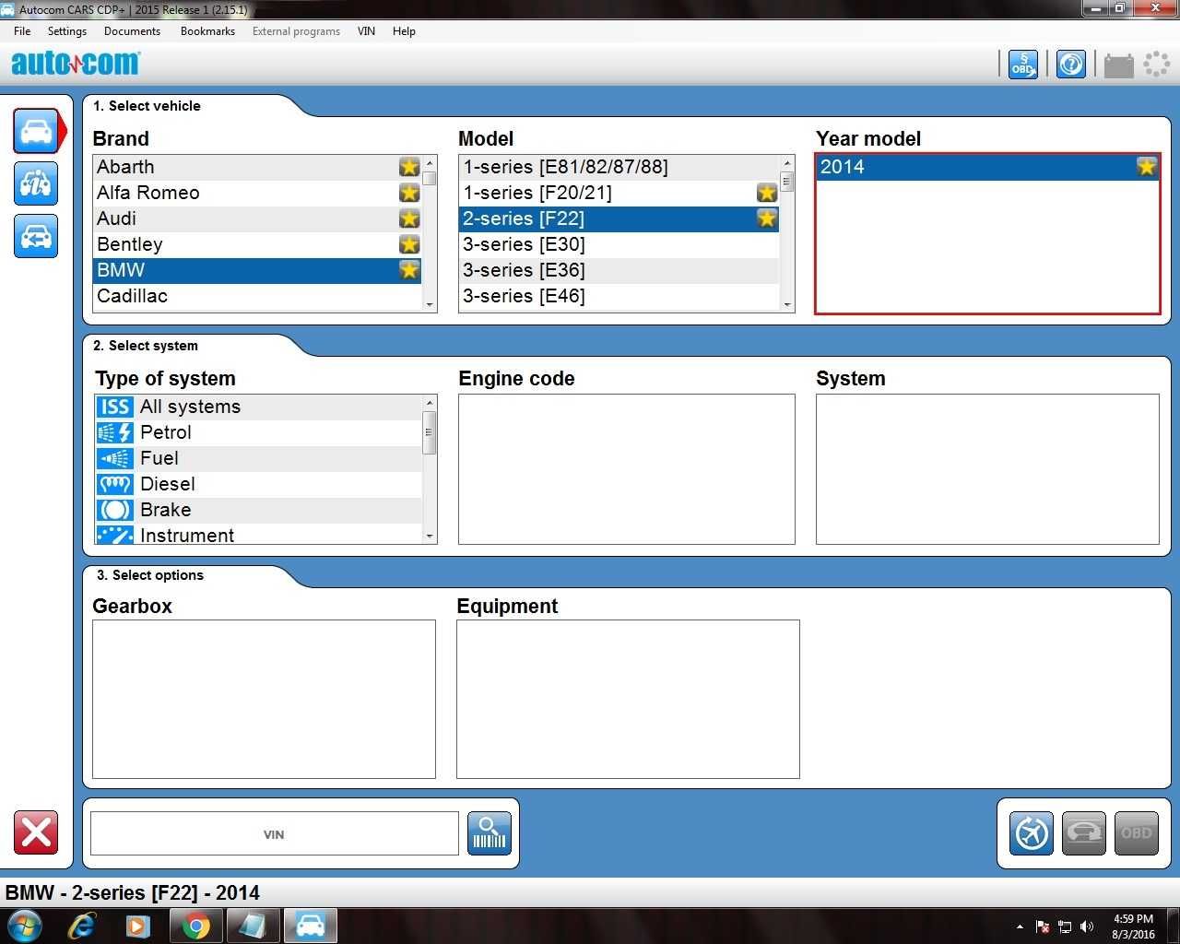Toggle favorite star for Alfa Romeo
The width and height of the screenshot is (1180, 944).
(409, 193)
